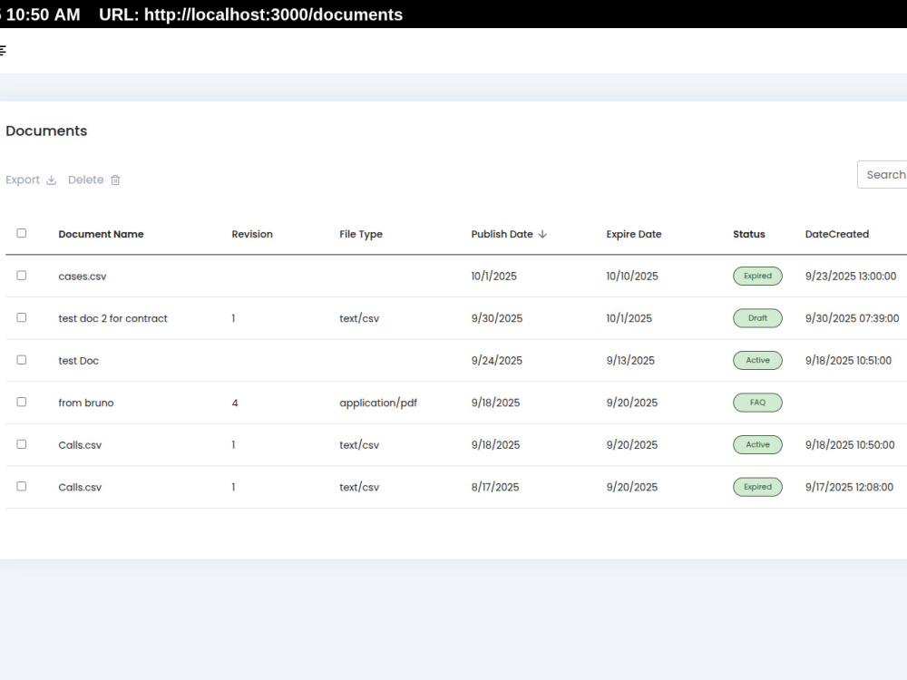Sort by Status column header

click(748, 234)
